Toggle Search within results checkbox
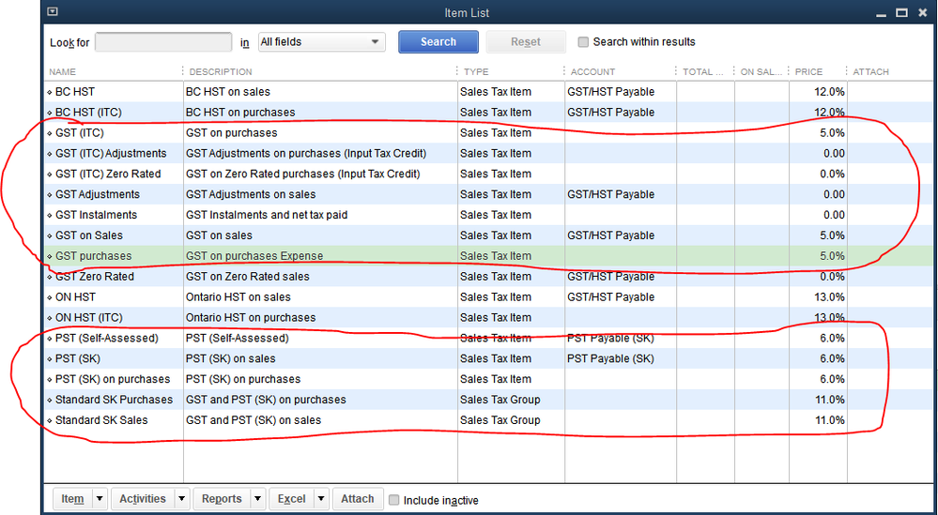The height and width of the screenshot is (515, 938). [583, 42]
